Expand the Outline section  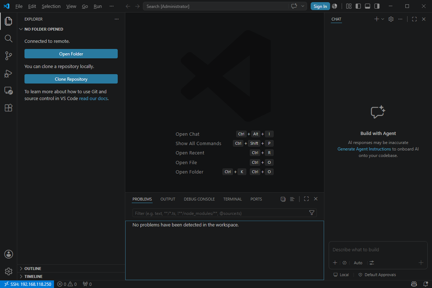pos(71,269)
